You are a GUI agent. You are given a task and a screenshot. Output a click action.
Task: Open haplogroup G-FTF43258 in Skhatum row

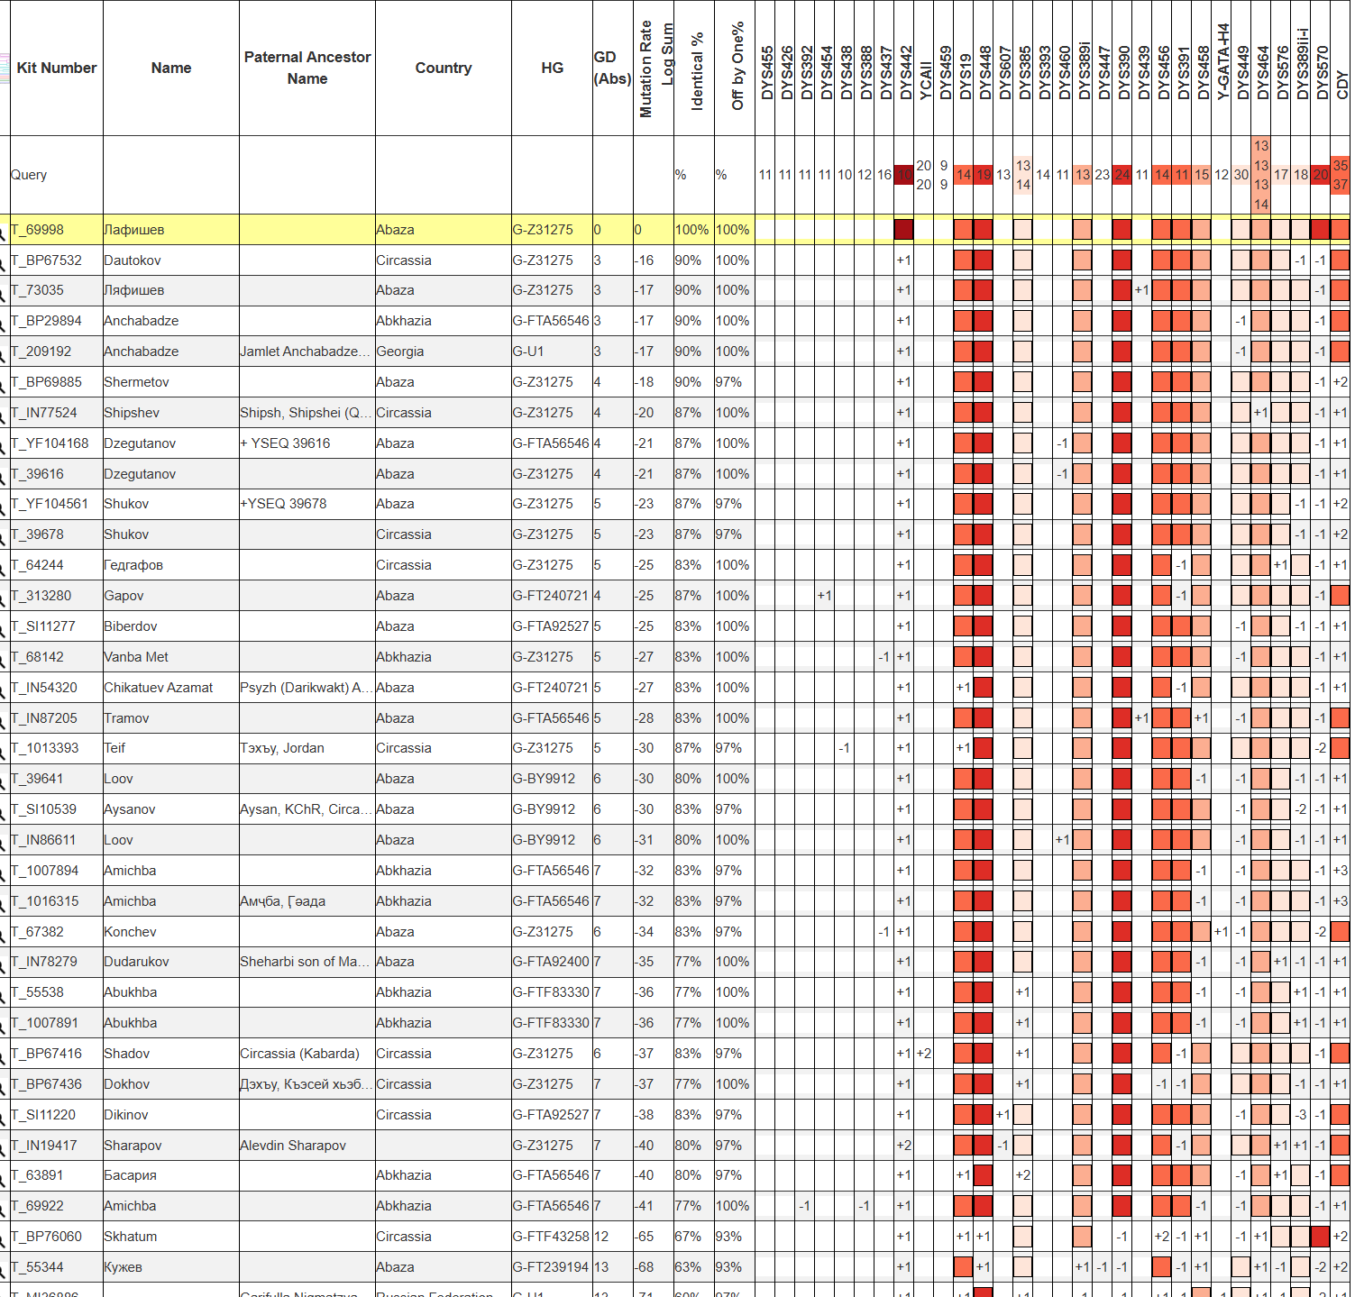[550, 1237]
